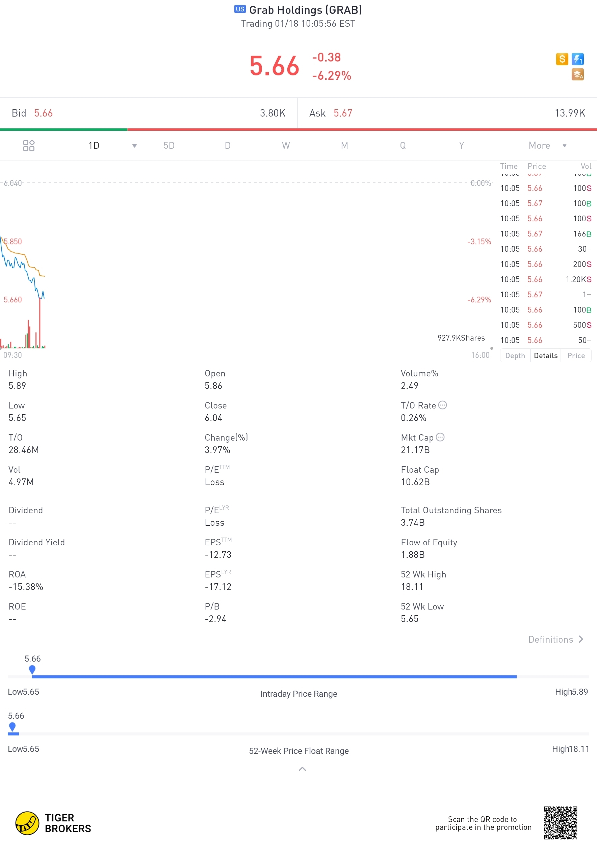Switch to the Price tab
Screen dimensions: 597x867
[x=576, y=355]
